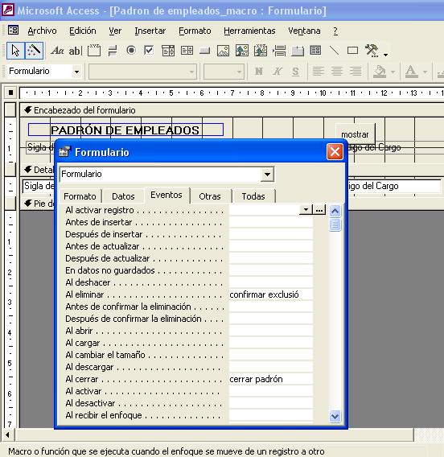Image resolution: width=444 pixels, height=457 pixels.
Task: Toggle italic (K) formatting
Action: [x=277, y=72]
